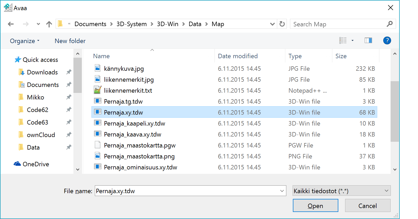418x219 pixels.
Task: Click the Back navigation arrow
Action: coord(11,24)
